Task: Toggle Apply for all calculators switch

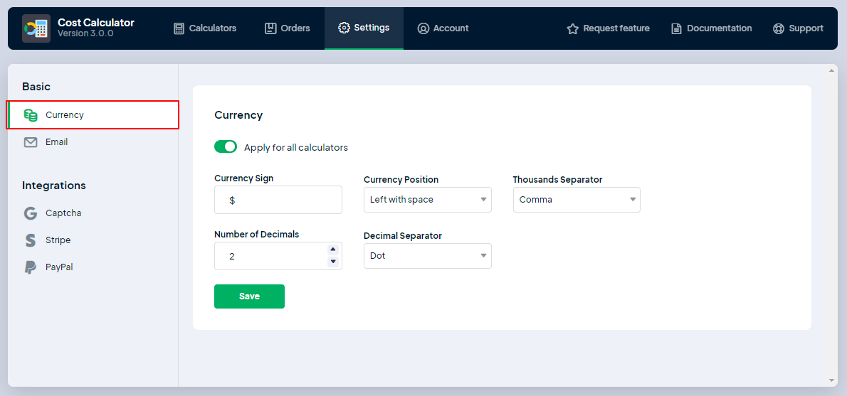Action: tap(226, 146)
